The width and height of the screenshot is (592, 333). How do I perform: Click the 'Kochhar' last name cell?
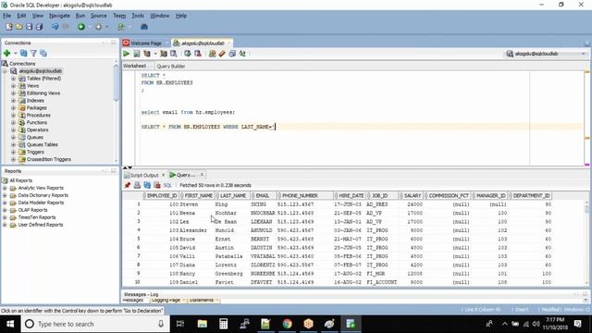pyautogui.click(x=226, y=213)
